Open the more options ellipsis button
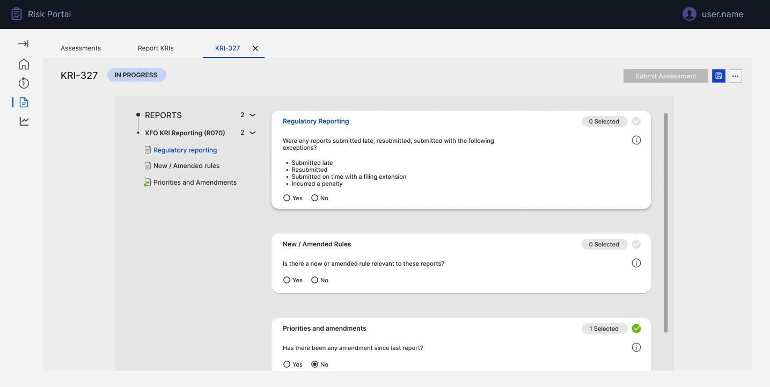Viewport: 770px width, 387px height. coord(735,76)
